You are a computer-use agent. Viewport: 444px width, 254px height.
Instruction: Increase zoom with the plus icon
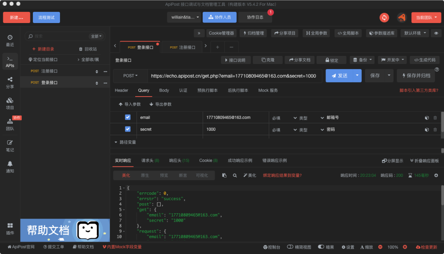point(405,247)
